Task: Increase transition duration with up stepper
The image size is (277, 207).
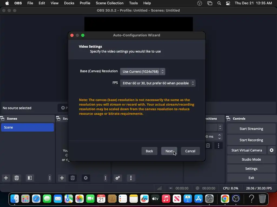Action: [x=219, y=135]
